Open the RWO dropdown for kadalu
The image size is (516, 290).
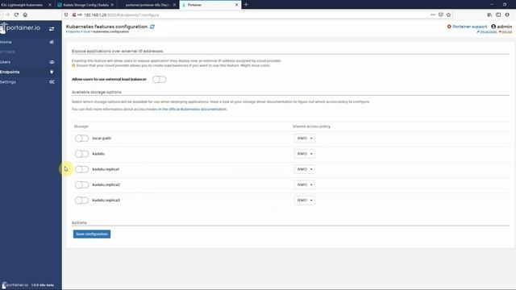pyautogui.click(x=305, y=154)
